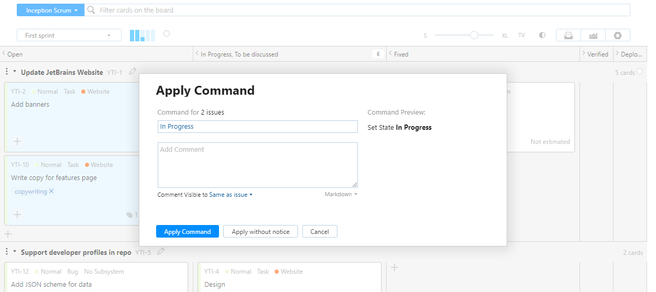
Task: Open board settings hexagon icon
Action: point(618,35)
